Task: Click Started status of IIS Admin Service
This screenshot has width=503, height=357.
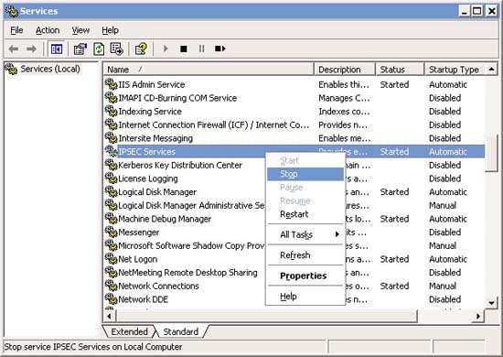Action: point(394,84)
